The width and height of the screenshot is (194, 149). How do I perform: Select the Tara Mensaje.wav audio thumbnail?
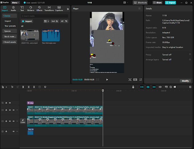coord(51,35)
